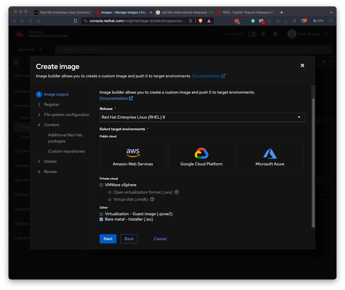This screenshot has height=290, width=345.
Task: Select the Google Cloud Platform tile
Action: pos(201,157)
